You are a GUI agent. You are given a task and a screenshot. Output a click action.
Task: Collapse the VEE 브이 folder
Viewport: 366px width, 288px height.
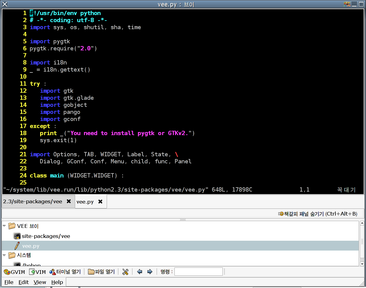(x=4, y=226)
